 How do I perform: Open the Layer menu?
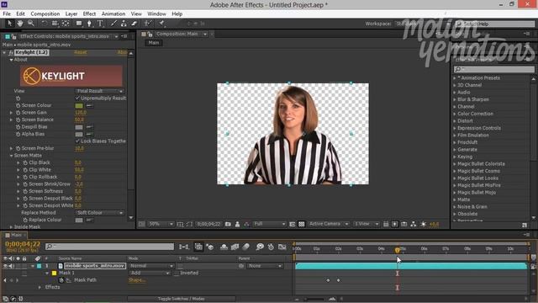(71, 13)
